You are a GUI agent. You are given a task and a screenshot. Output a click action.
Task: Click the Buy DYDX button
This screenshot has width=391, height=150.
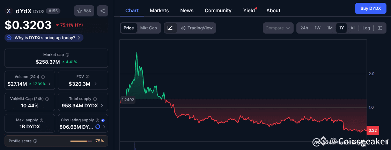click(370, 8)
